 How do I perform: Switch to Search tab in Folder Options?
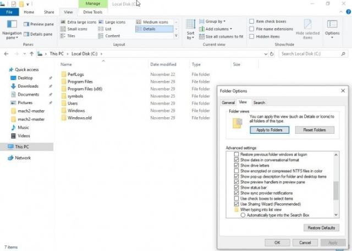coord(259,103)
